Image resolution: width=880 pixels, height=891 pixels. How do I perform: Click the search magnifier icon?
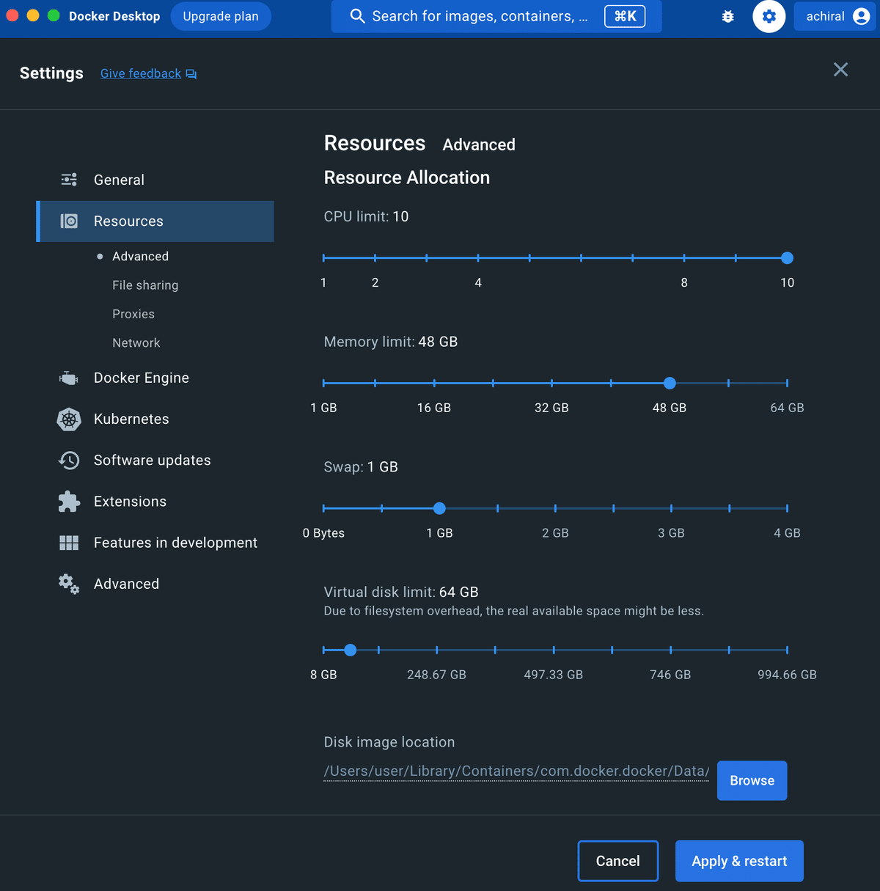[357, 16]
